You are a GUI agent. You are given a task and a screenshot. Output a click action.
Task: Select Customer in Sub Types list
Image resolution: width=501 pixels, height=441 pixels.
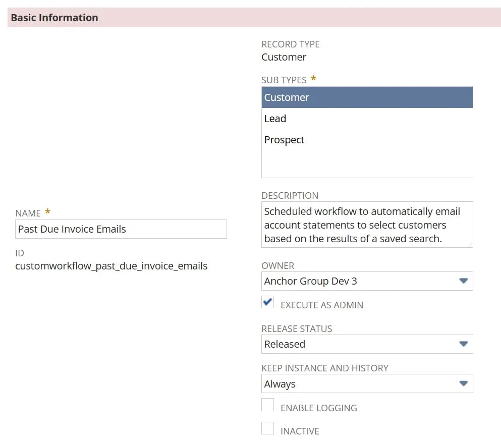coord(367,97)
